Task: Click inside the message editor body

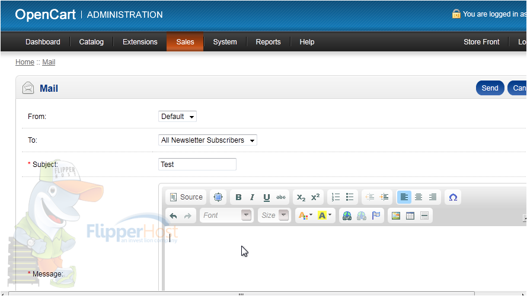Action: (x=345, y=259)
